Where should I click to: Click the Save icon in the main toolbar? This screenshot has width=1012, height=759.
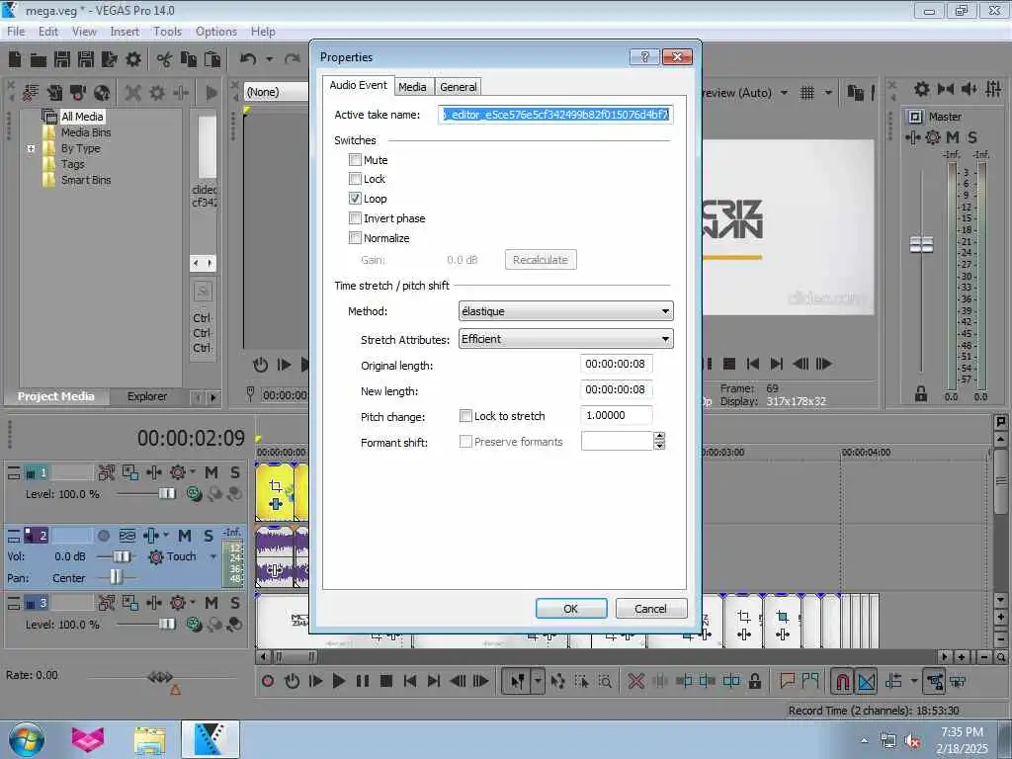tap(62, 59)
